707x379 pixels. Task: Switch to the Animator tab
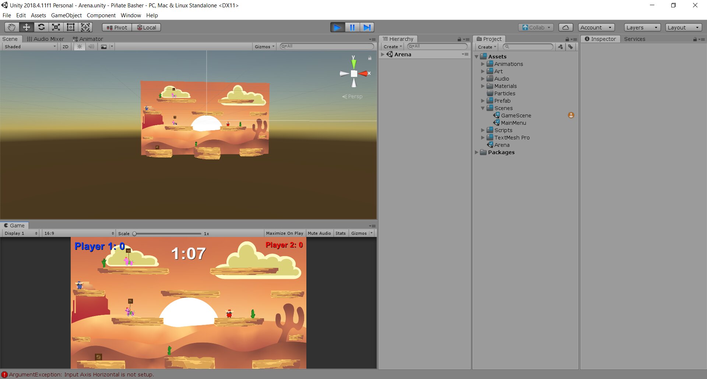click(x=88, y=39)
